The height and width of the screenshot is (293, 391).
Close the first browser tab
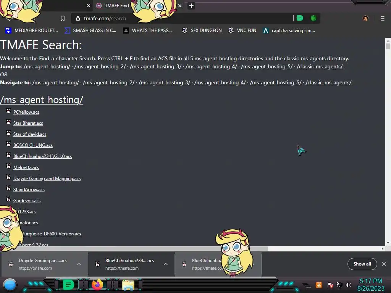[89, 6]
